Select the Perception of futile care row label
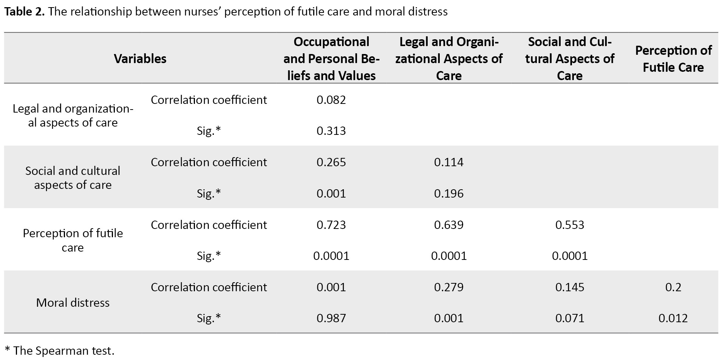The height and width of the screenshot is (360, 725). coord(73,240)
